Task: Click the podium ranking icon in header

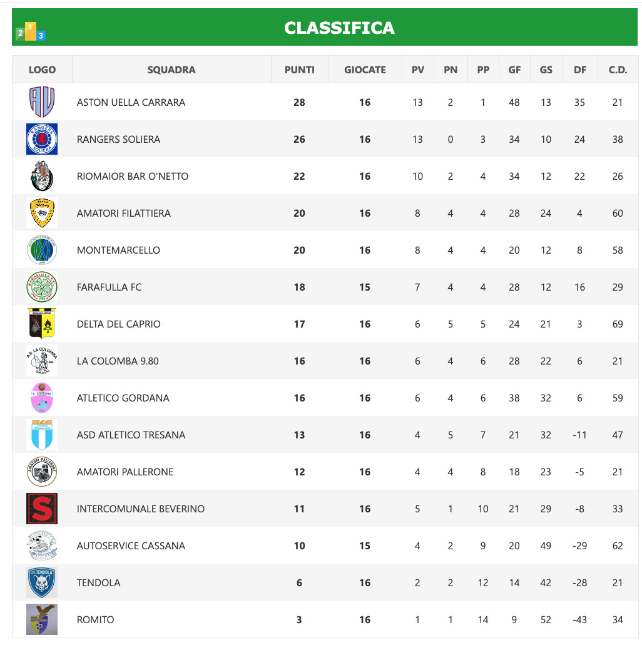Action: tap(31, 31)
